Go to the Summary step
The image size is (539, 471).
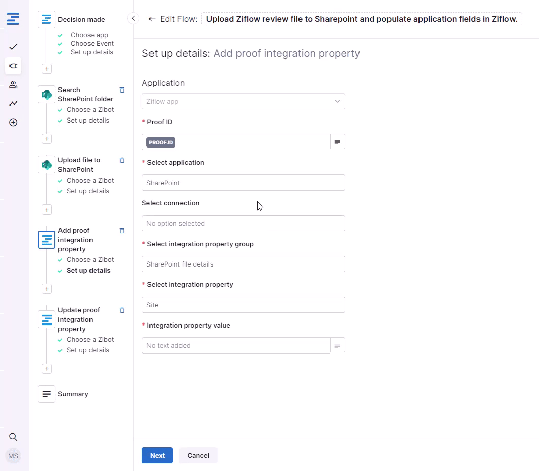tap(73, 394)
